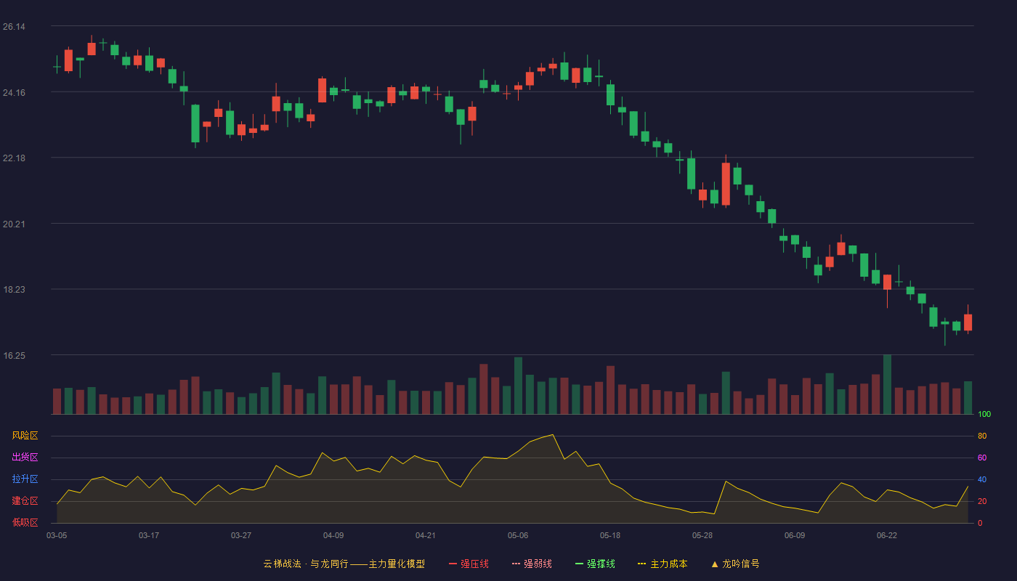Viewport: 1017px width, 581px height.
Task: Click the 拉升区 zone label
Action: click(x=25, y=479)
